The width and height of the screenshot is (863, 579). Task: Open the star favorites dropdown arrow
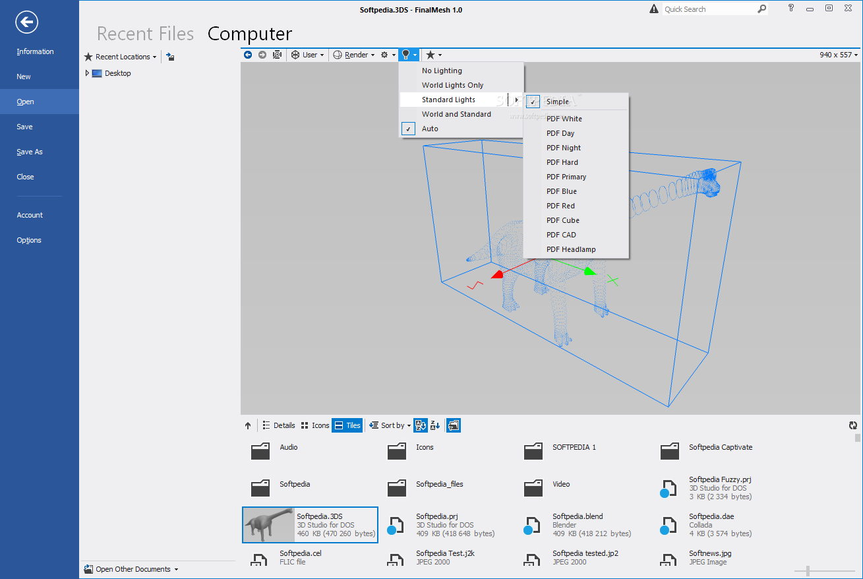440,55
